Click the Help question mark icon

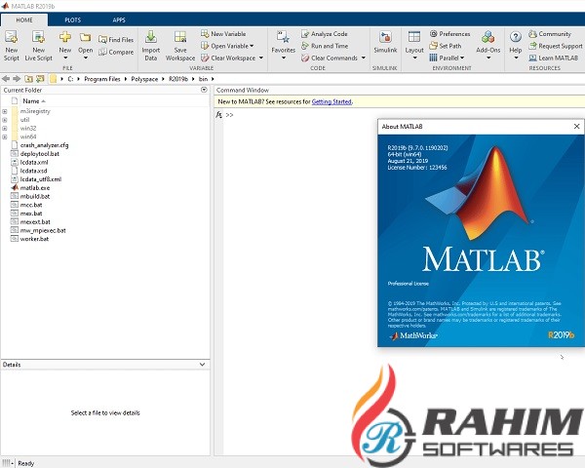[515, 37]
